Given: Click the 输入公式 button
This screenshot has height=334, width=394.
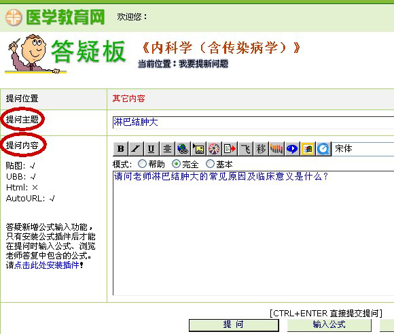Looking at the screenshot, I should [329, 324].
